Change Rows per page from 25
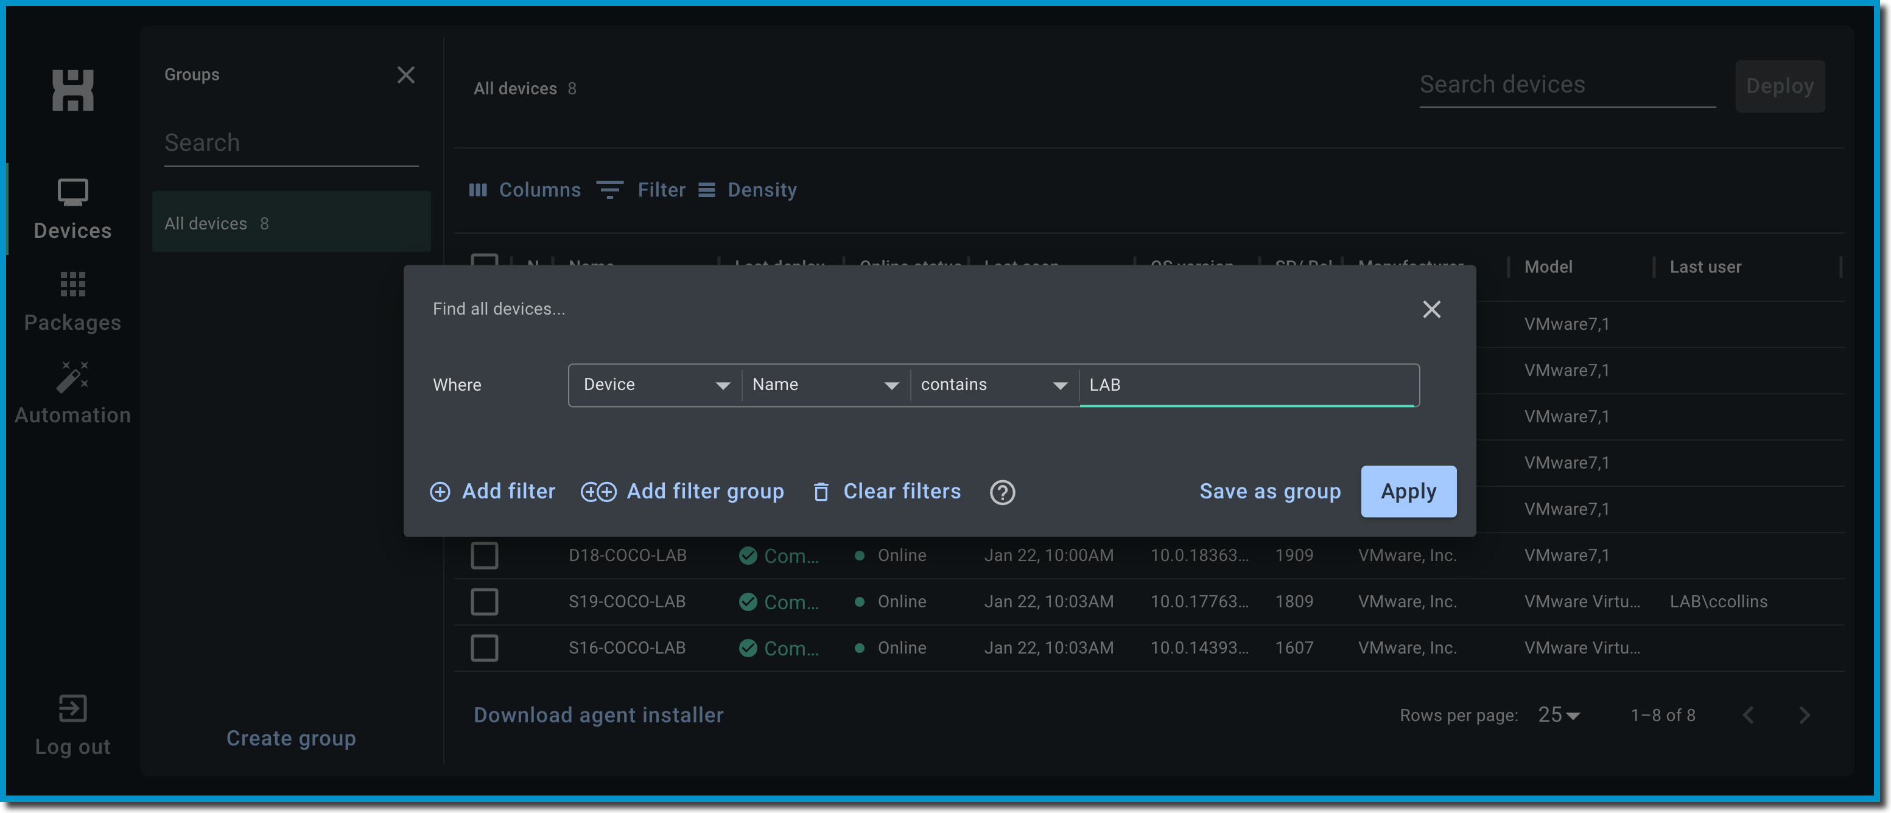This screenshot has width=1891, height=813. point(1558,714)
